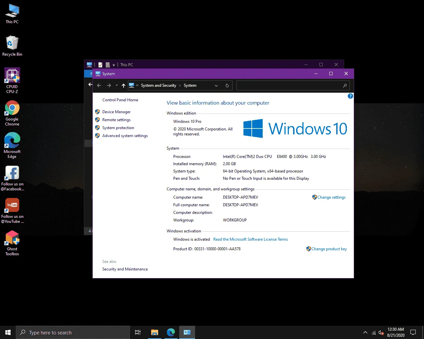424x339 pixels.
Task: Open Follow us on Facebook shortcut
Action: pyautogui.click(x=12, y=178)
